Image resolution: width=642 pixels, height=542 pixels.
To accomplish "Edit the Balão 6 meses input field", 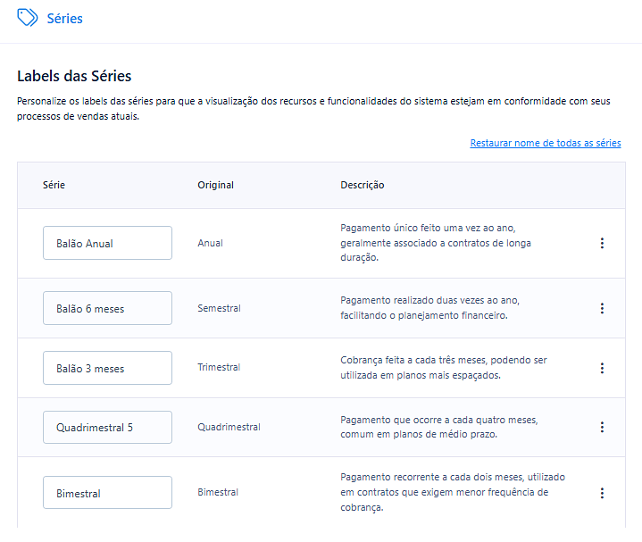I will [x=107, y=308].
